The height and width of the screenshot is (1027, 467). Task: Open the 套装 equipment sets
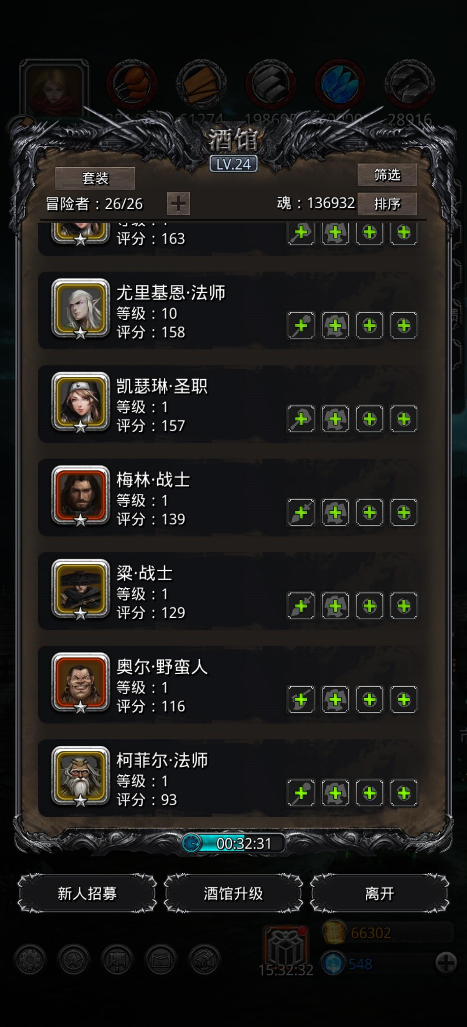[95, 178]
